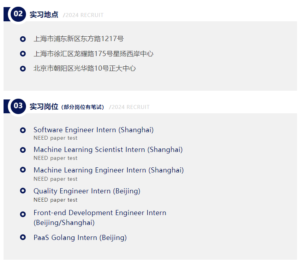Image resolution: width=301 pixels, height=266 pixels.
Task: Click bullet beside 上海市浦东新区东方路1217号
Action: 23,39
